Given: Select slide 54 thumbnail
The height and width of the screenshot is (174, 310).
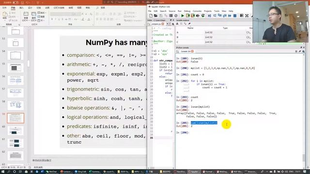Looking at the screenshot, I should pyautogui.click(x=15, y=55).
